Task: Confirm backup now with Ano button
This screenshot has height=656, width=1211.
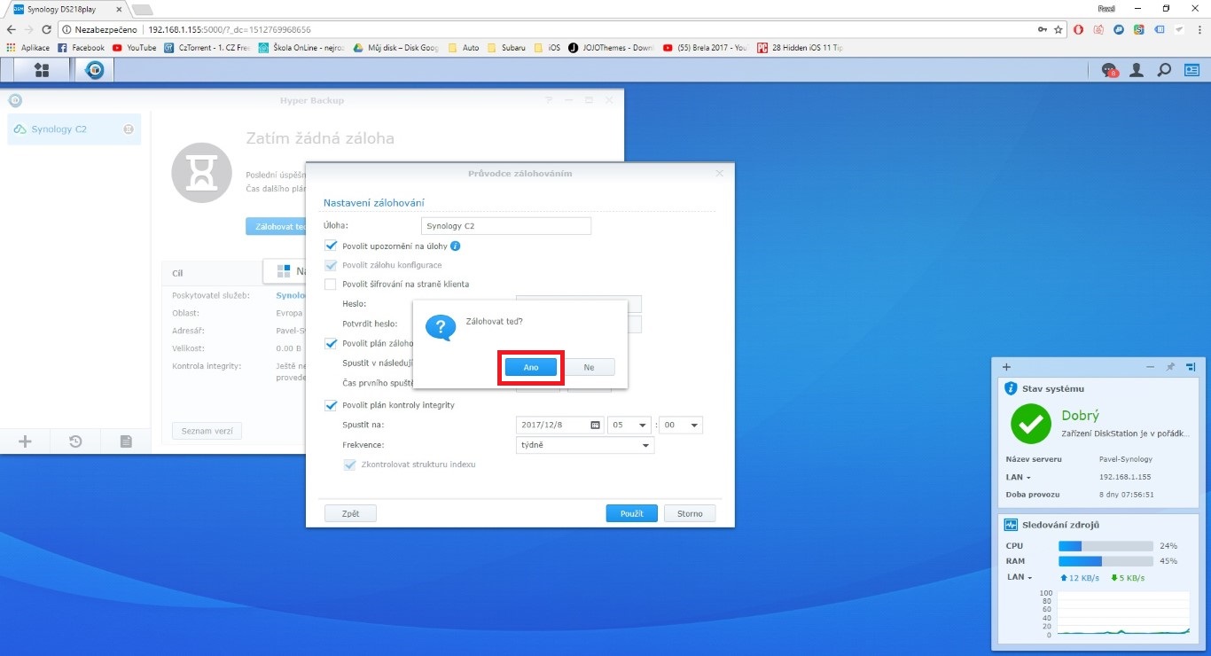Action: [x=531, y=367]
